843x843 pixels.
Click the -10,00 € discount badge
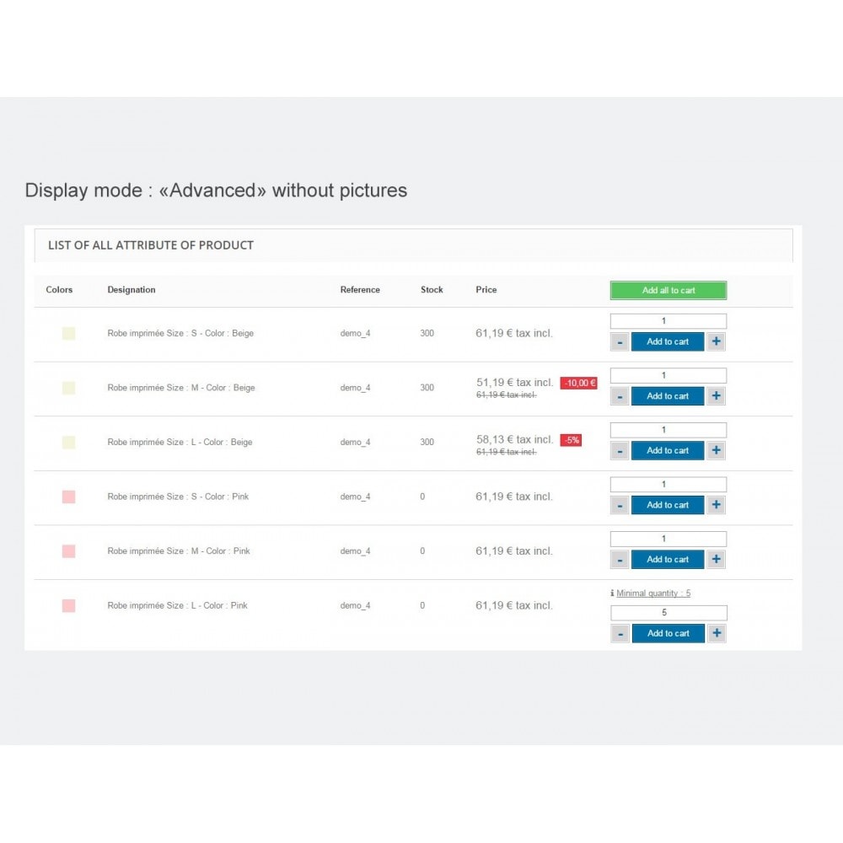[x=579, y=383]
